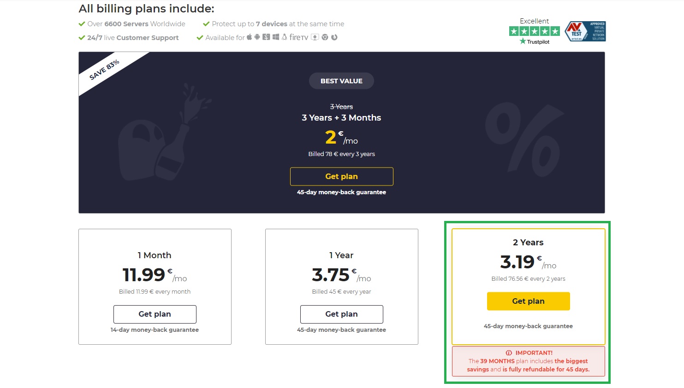Click the Apple platform icon
The image size is (684, 388).
click(x=249, y=37)
